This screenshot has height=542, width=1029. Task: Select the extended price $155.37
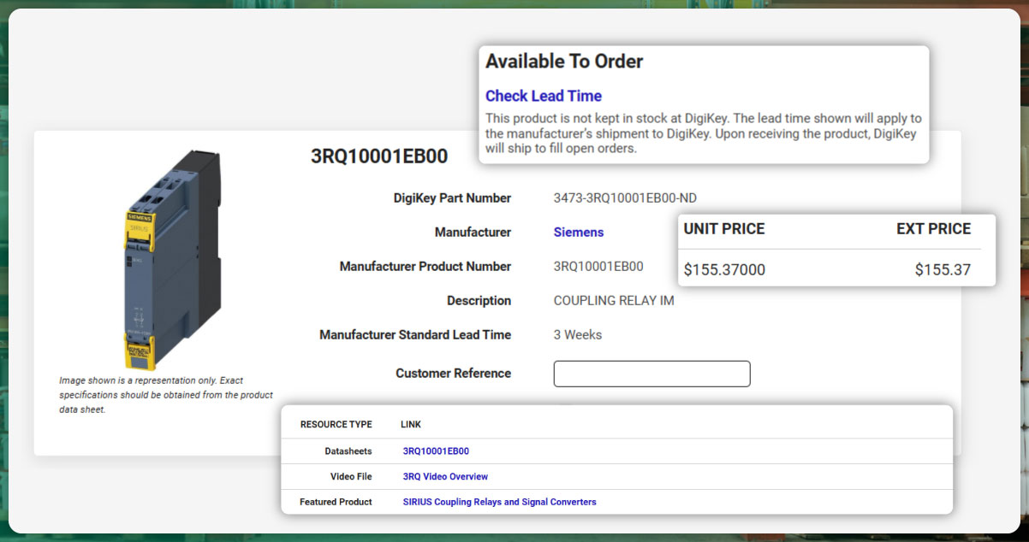(x=943, y=270)
